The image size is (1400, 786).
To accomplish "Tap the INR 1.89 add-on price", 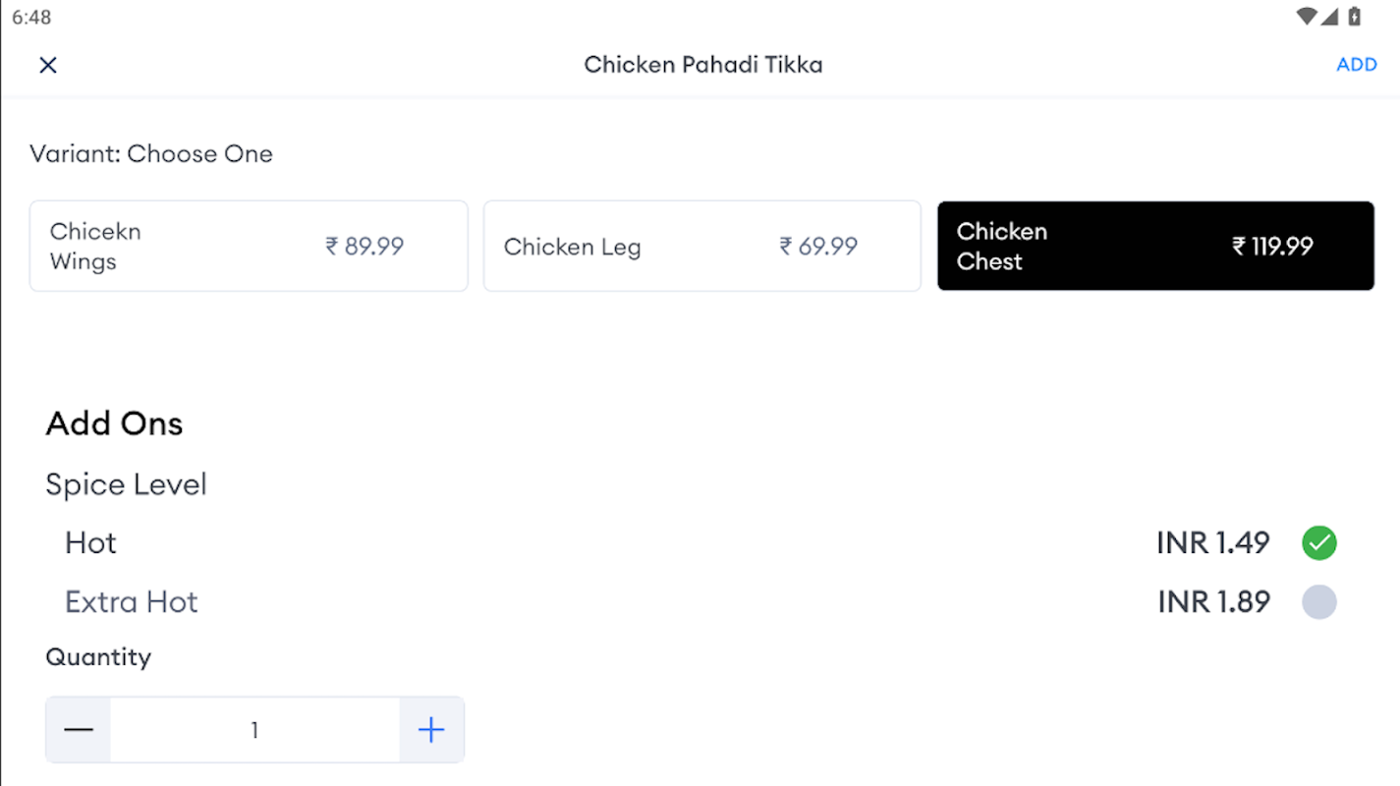I will point(1213,602).
